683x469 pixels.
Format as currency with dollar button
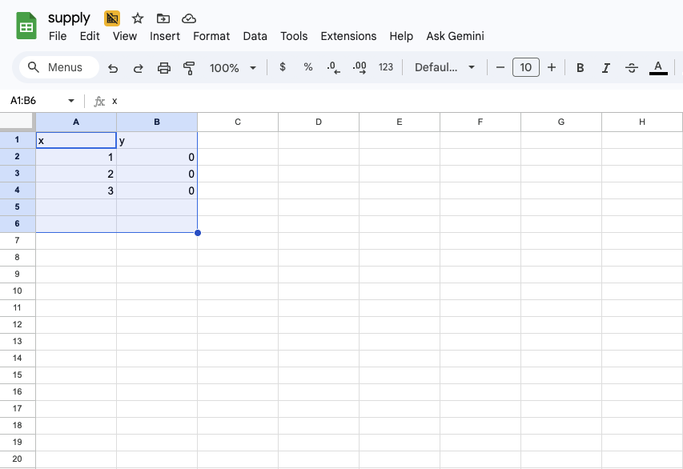[x=283, y=68]
